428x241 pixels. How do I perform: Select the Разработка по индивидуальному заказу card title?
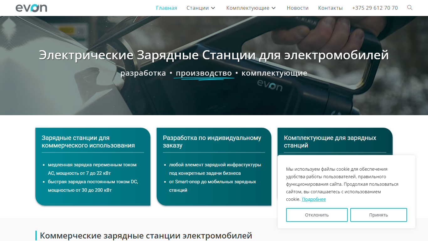[x=212, y=142]
